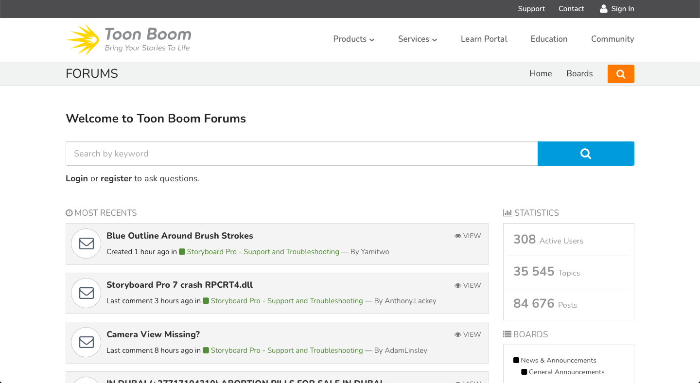Image resolution: width=700 pixels, height=383 pixels.
Task: Click the FORUMS heading
Action: point(92,74)
